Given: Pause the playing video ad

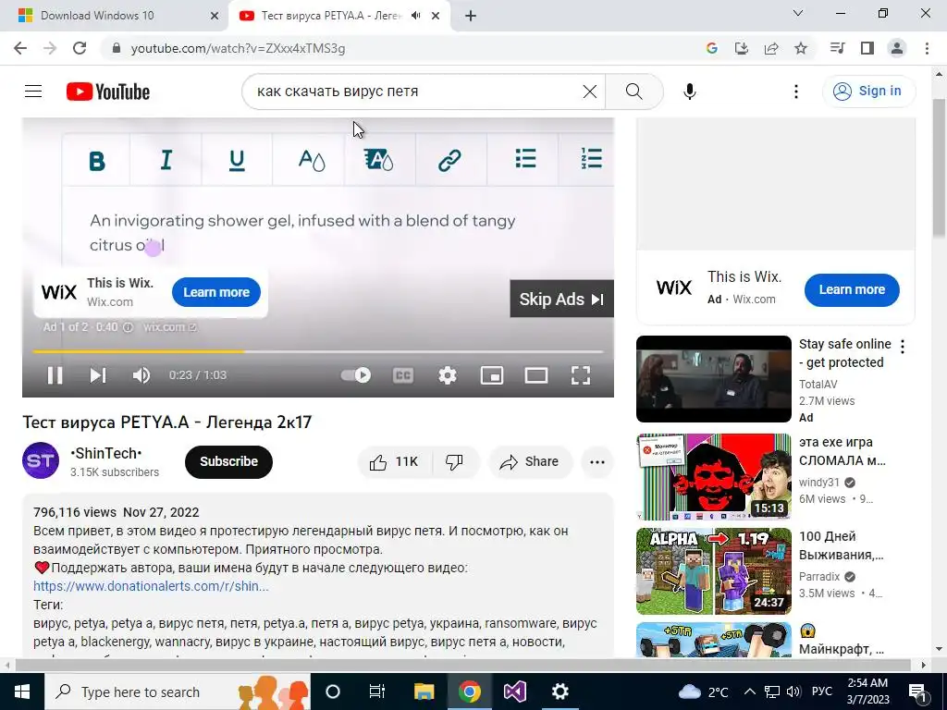Looking at the screenshot, I should 55,375.
